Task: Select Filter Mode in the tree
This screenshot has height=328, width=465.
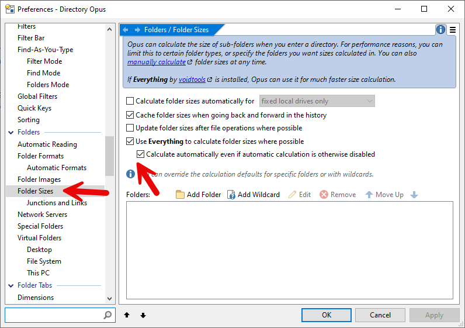Action: click(44, 61)
